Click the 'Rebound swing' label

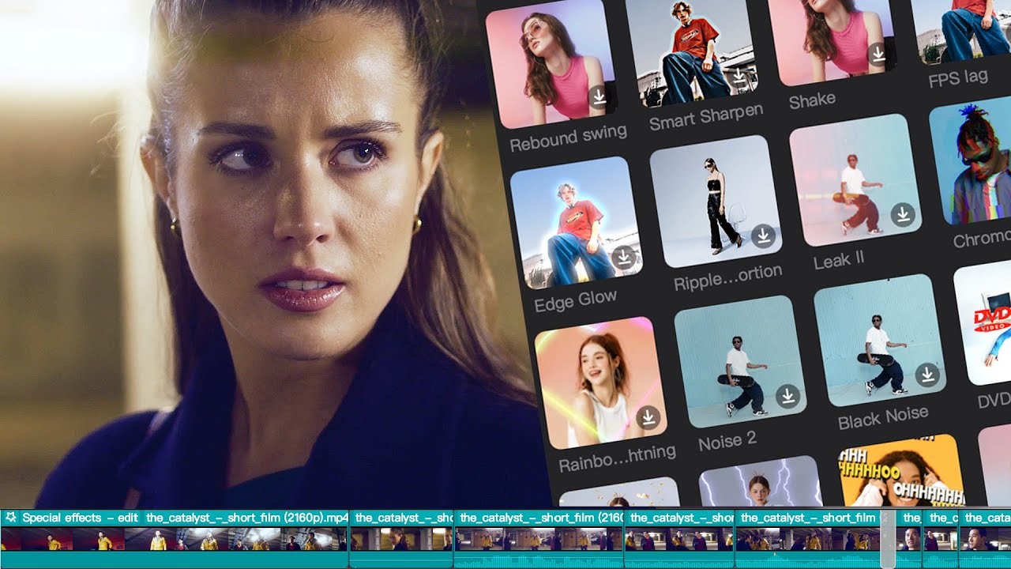click(568, 138)
